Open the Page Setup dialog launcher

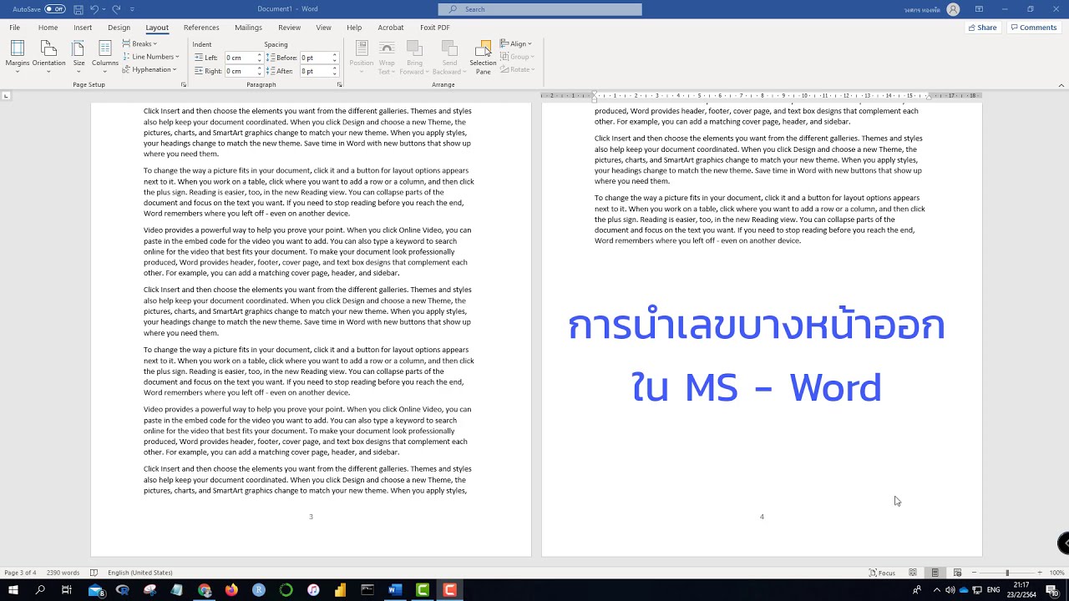(184, 84)
